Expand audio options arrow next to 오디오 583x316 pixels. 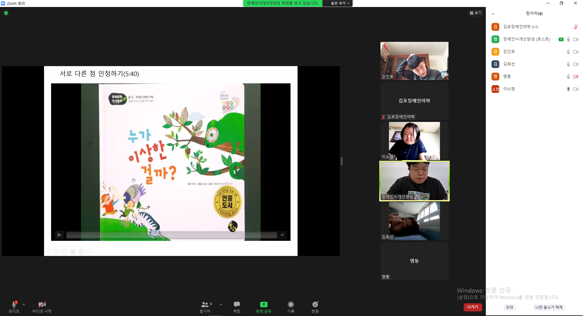[x=24, y=304]
